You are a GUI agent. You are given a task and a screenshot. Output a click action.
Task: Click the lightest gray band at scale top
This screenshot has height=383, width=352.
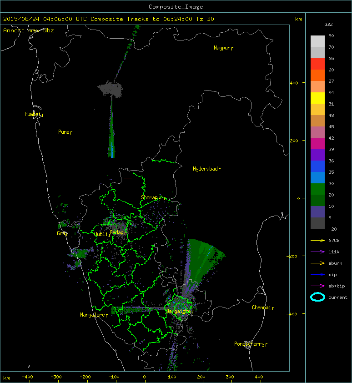(x=317, y=41)
